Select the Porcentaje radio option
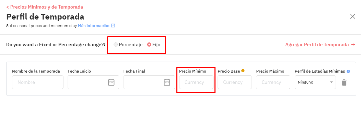The image size is (361, 127). (x=116, y=45)
